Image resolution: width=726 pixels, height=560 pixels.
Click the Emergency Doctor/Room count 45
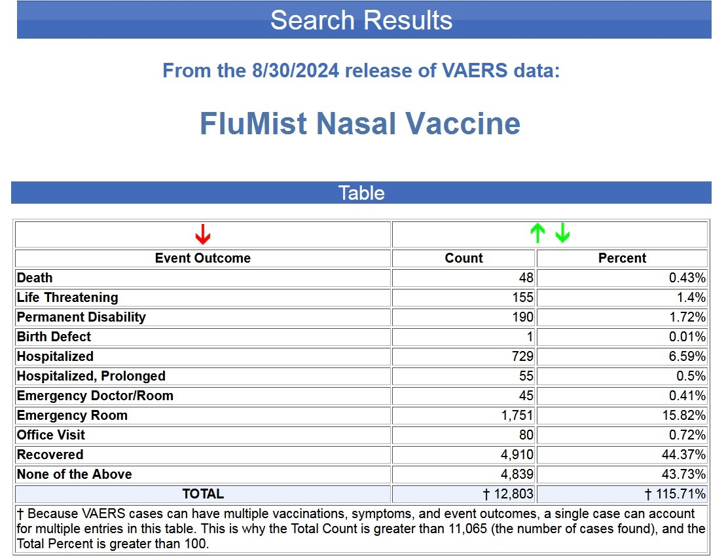click(x=526, y=396)
